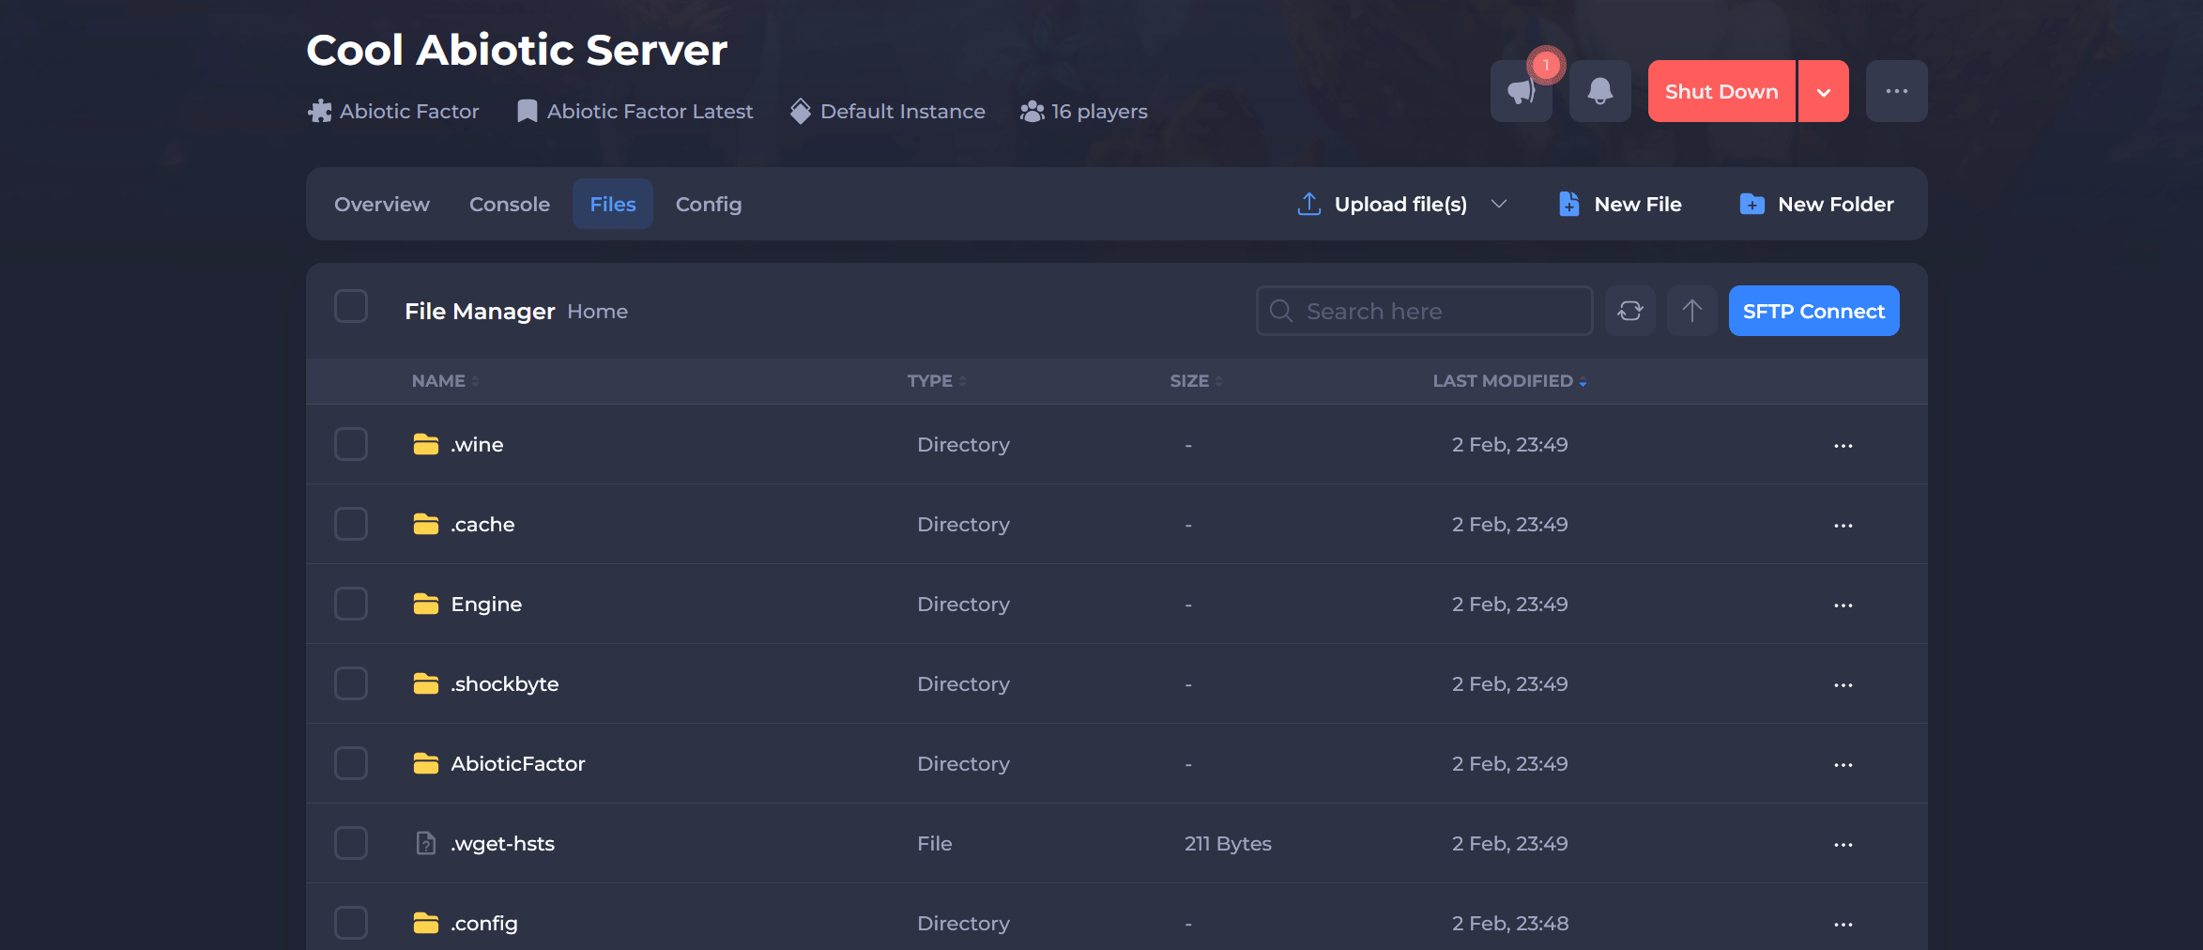Open row actions menu for .config
This screenshot has width=2203, height=950.
click(x=1843, y=925)
